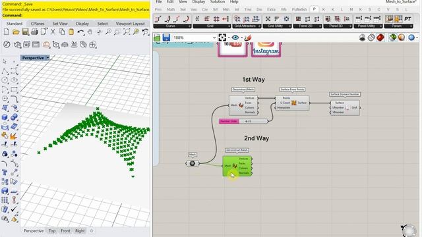
Task: Switch to the Viewport Layout tab
Action: (131, 24)
